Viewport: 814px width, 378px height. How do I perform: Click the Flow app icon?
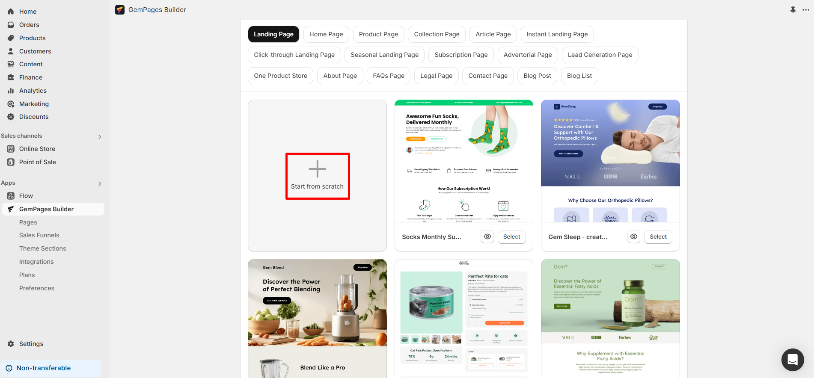pos(11,196)
